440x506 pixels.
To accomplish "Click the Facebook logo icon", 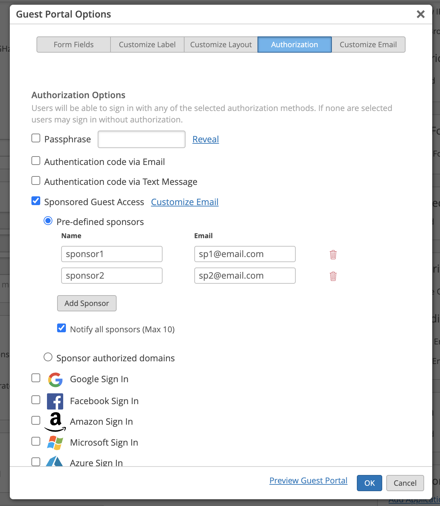I will (55, 401).
